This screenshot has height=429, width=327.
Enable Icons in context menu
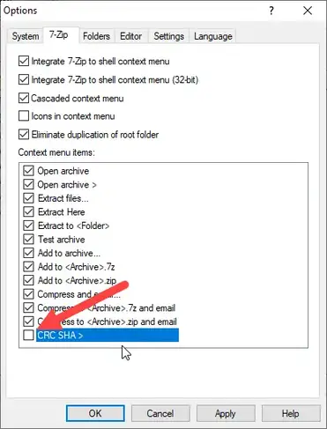[24, 116]
